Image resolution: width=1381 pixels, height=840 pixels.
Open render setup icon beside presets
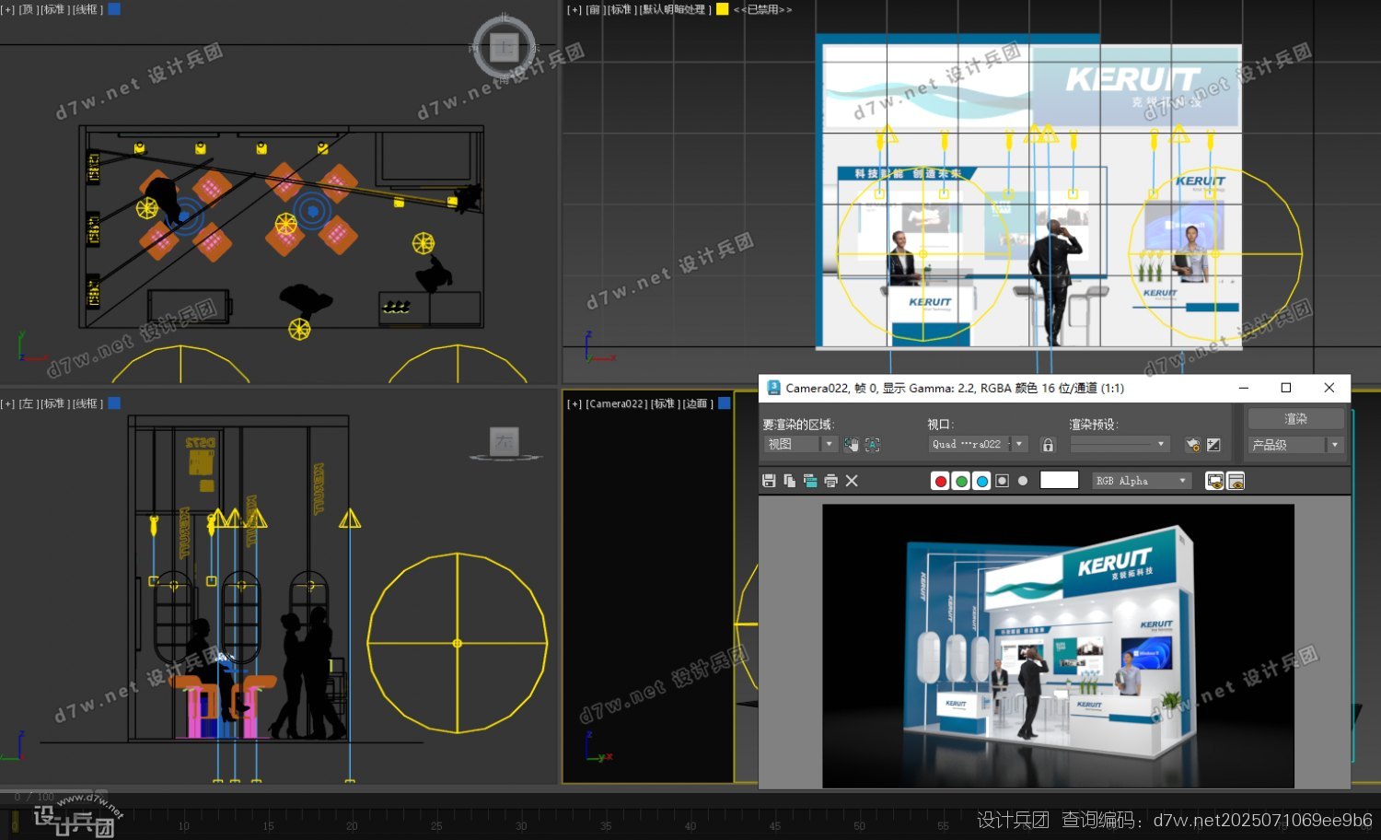(x=1193, y=445)
